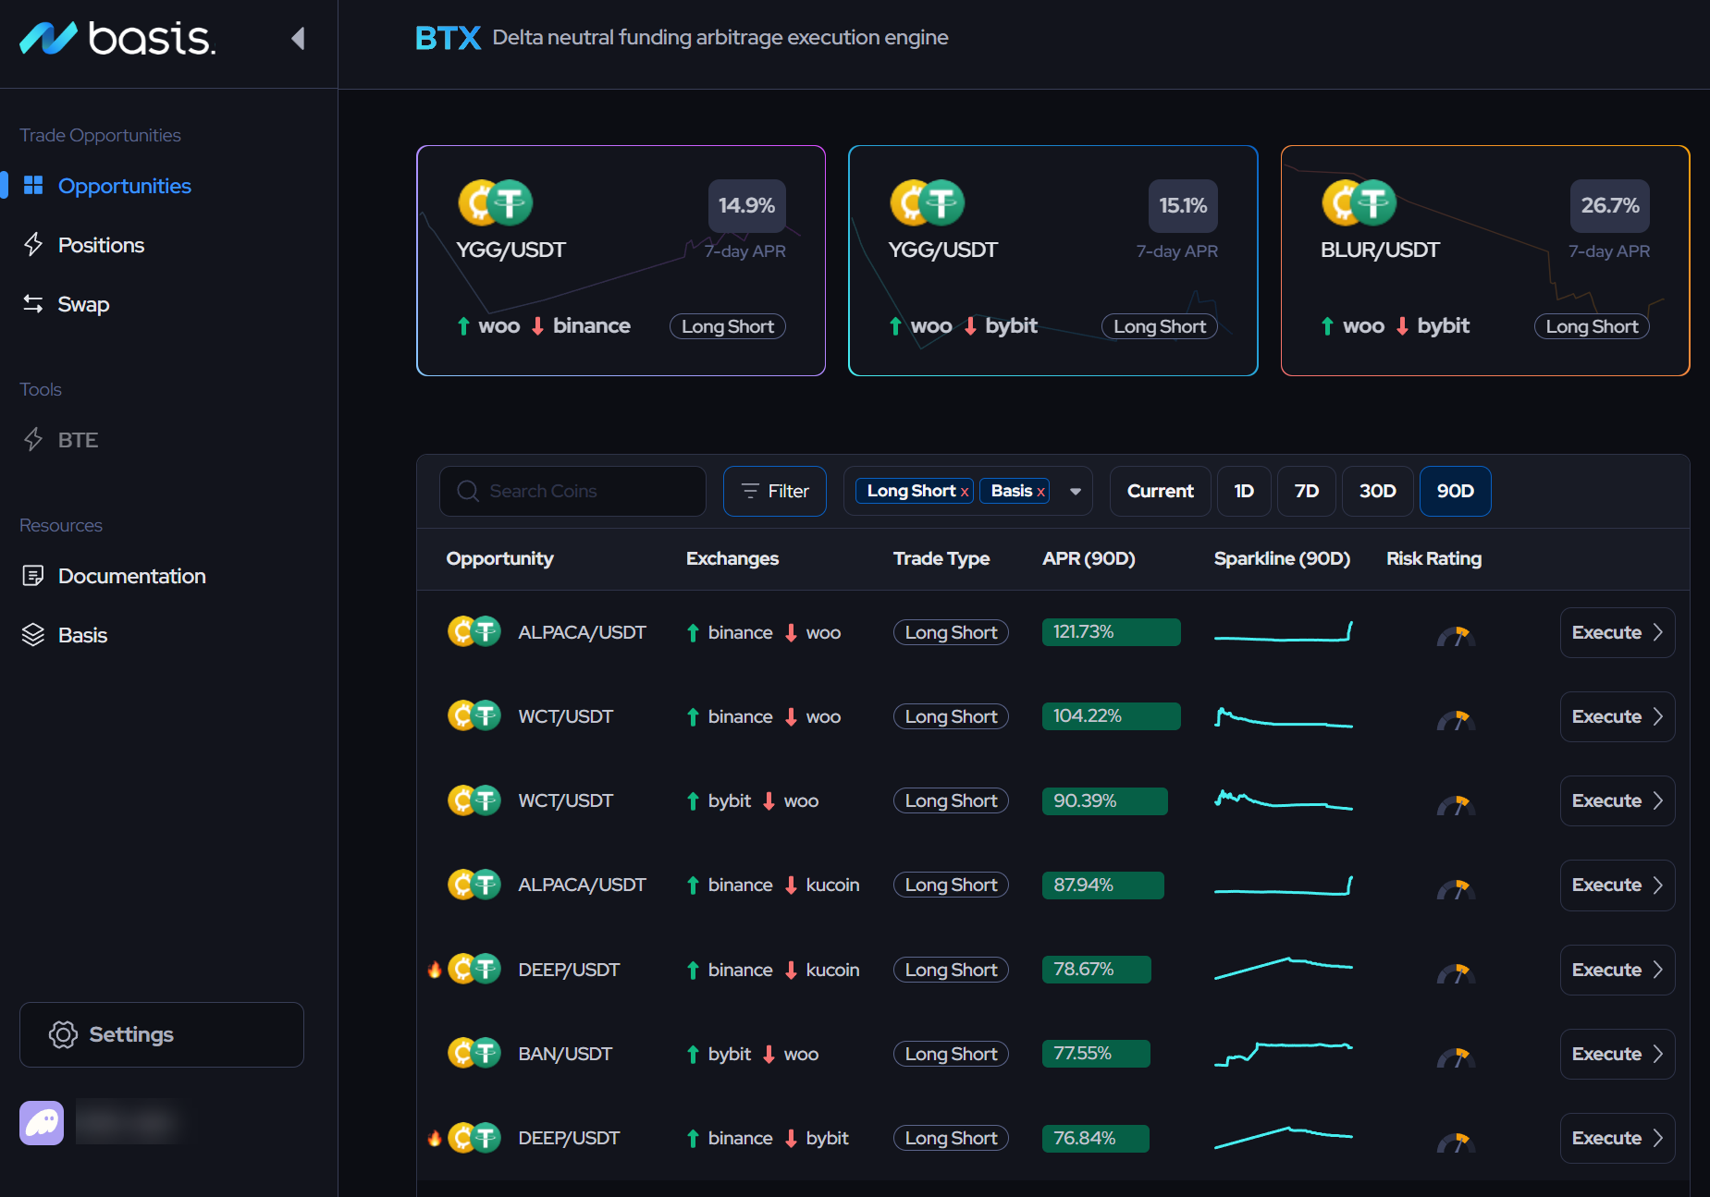Click the risk gauge icon for 121.73% row
This screenshot has height=1197, width=1710.
coord(1456,635)
